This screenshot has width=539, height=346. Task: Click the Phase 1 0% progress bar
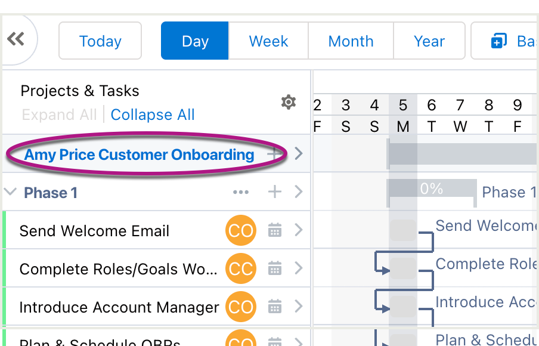pos(432,189)
